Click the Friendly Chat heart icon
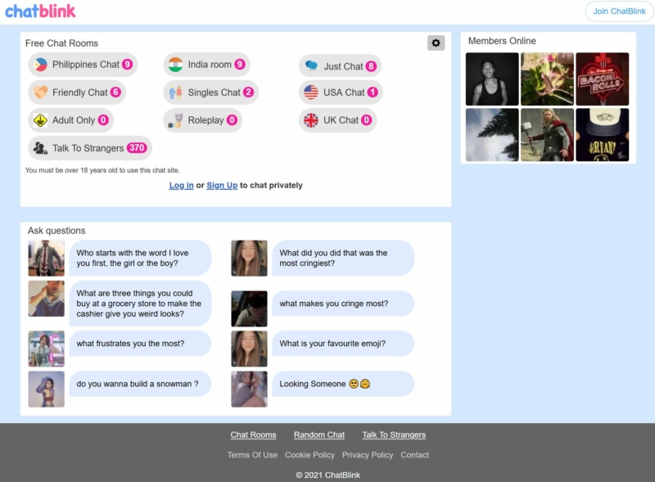The width and height of the screenshot is (655, 482). [x=40, y=92]
